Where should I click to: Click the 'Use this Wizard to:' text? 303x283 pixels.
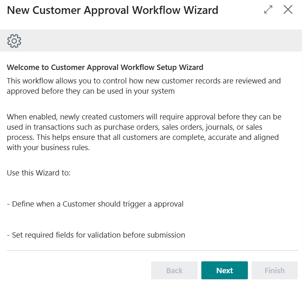point(39,173)
